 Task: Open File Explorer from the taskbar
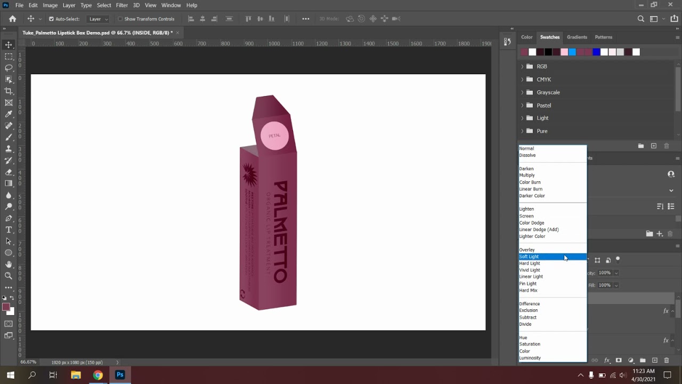[75, 375]
